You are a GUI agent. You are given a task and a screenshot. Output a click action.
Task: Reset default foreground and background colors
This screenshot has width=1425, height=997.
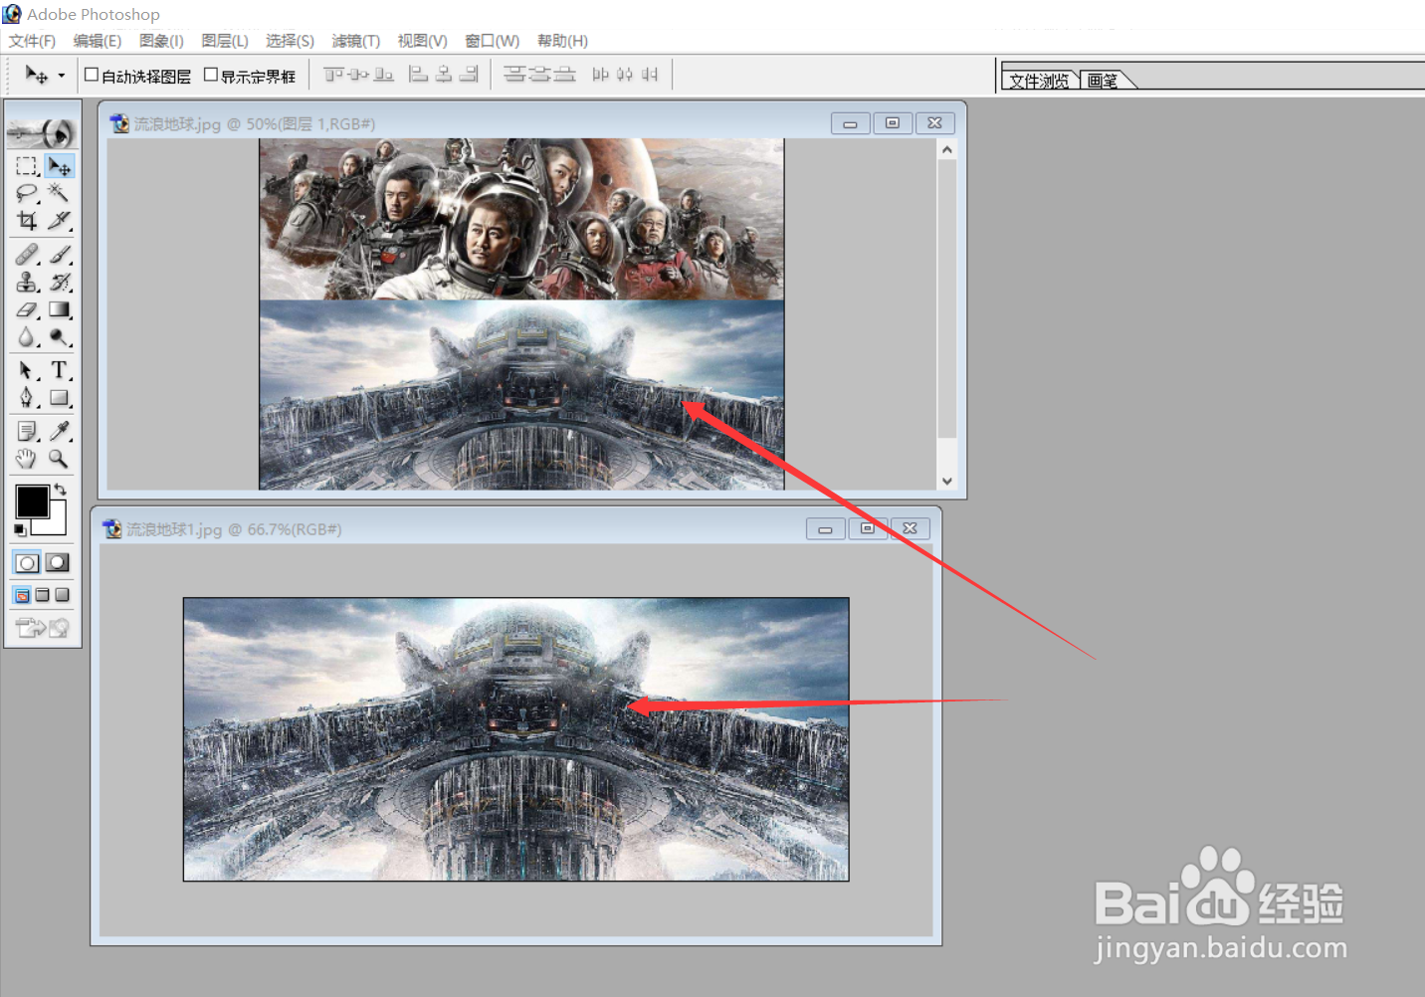click(20, 529)
